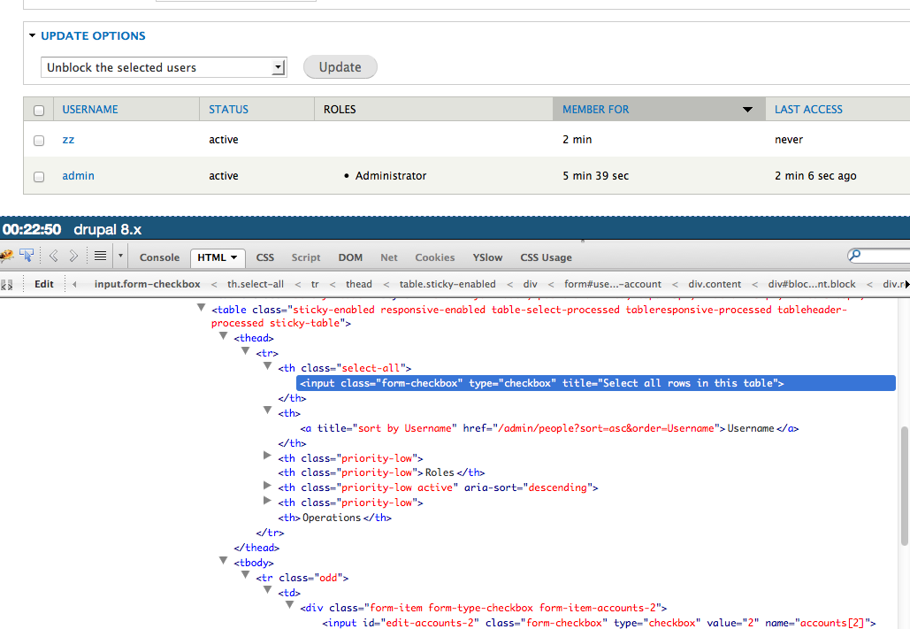Viewport: 910px width, 629px height.
Task: Open the small dropdown beside the lines icon
Action: (x=120, y=256)
